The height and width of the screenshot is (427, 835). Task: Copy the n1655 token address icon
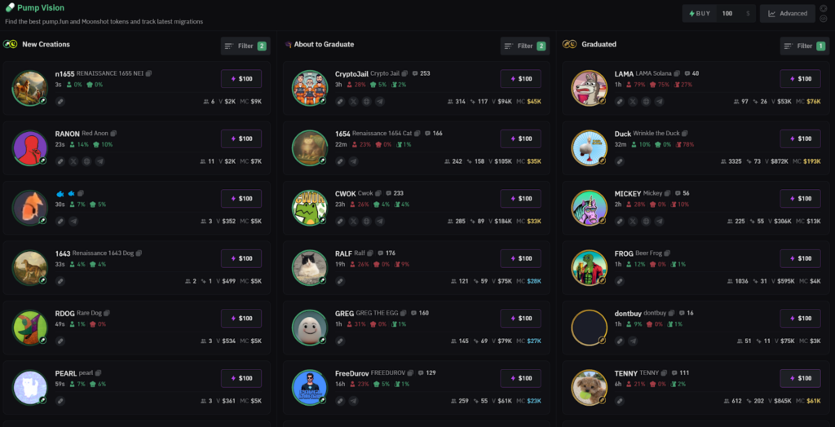pyautogui.click(x=148, y=73)
